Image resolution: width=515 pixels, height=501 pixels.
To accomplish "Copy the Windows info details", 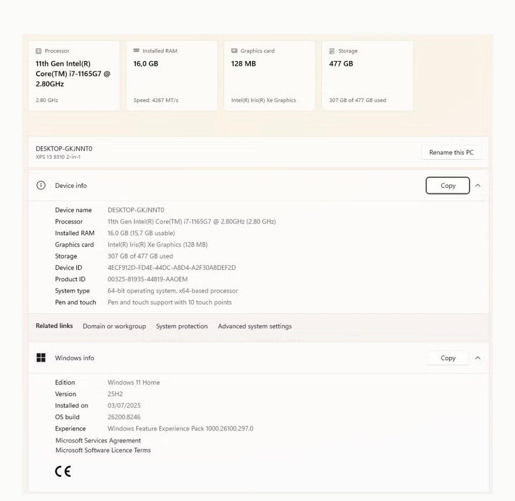I will (x=447, y=358).
